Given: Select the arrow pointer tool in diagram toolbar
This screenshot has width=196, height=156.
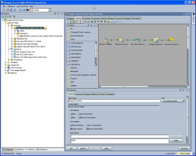Looking at the screenshot, I should click(69, 22).
